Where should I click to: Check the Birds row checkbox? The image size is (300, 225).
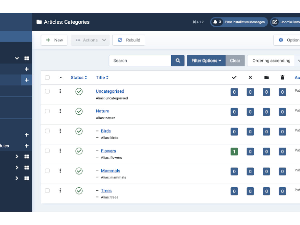click(x=47, y=131)
